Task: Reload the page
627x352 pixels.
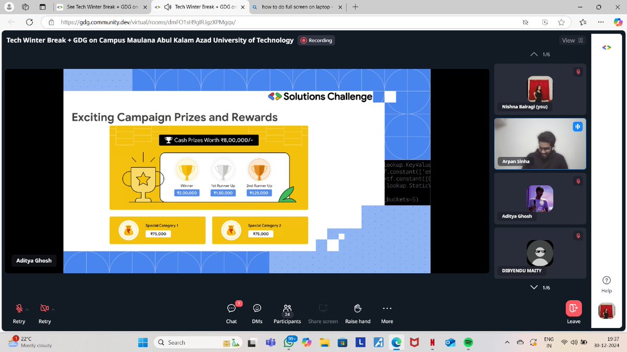Action: point(29,22)
